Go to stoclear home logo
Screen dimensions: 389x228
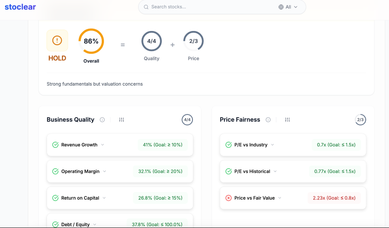pyautogui.click(x=21, y=7)
